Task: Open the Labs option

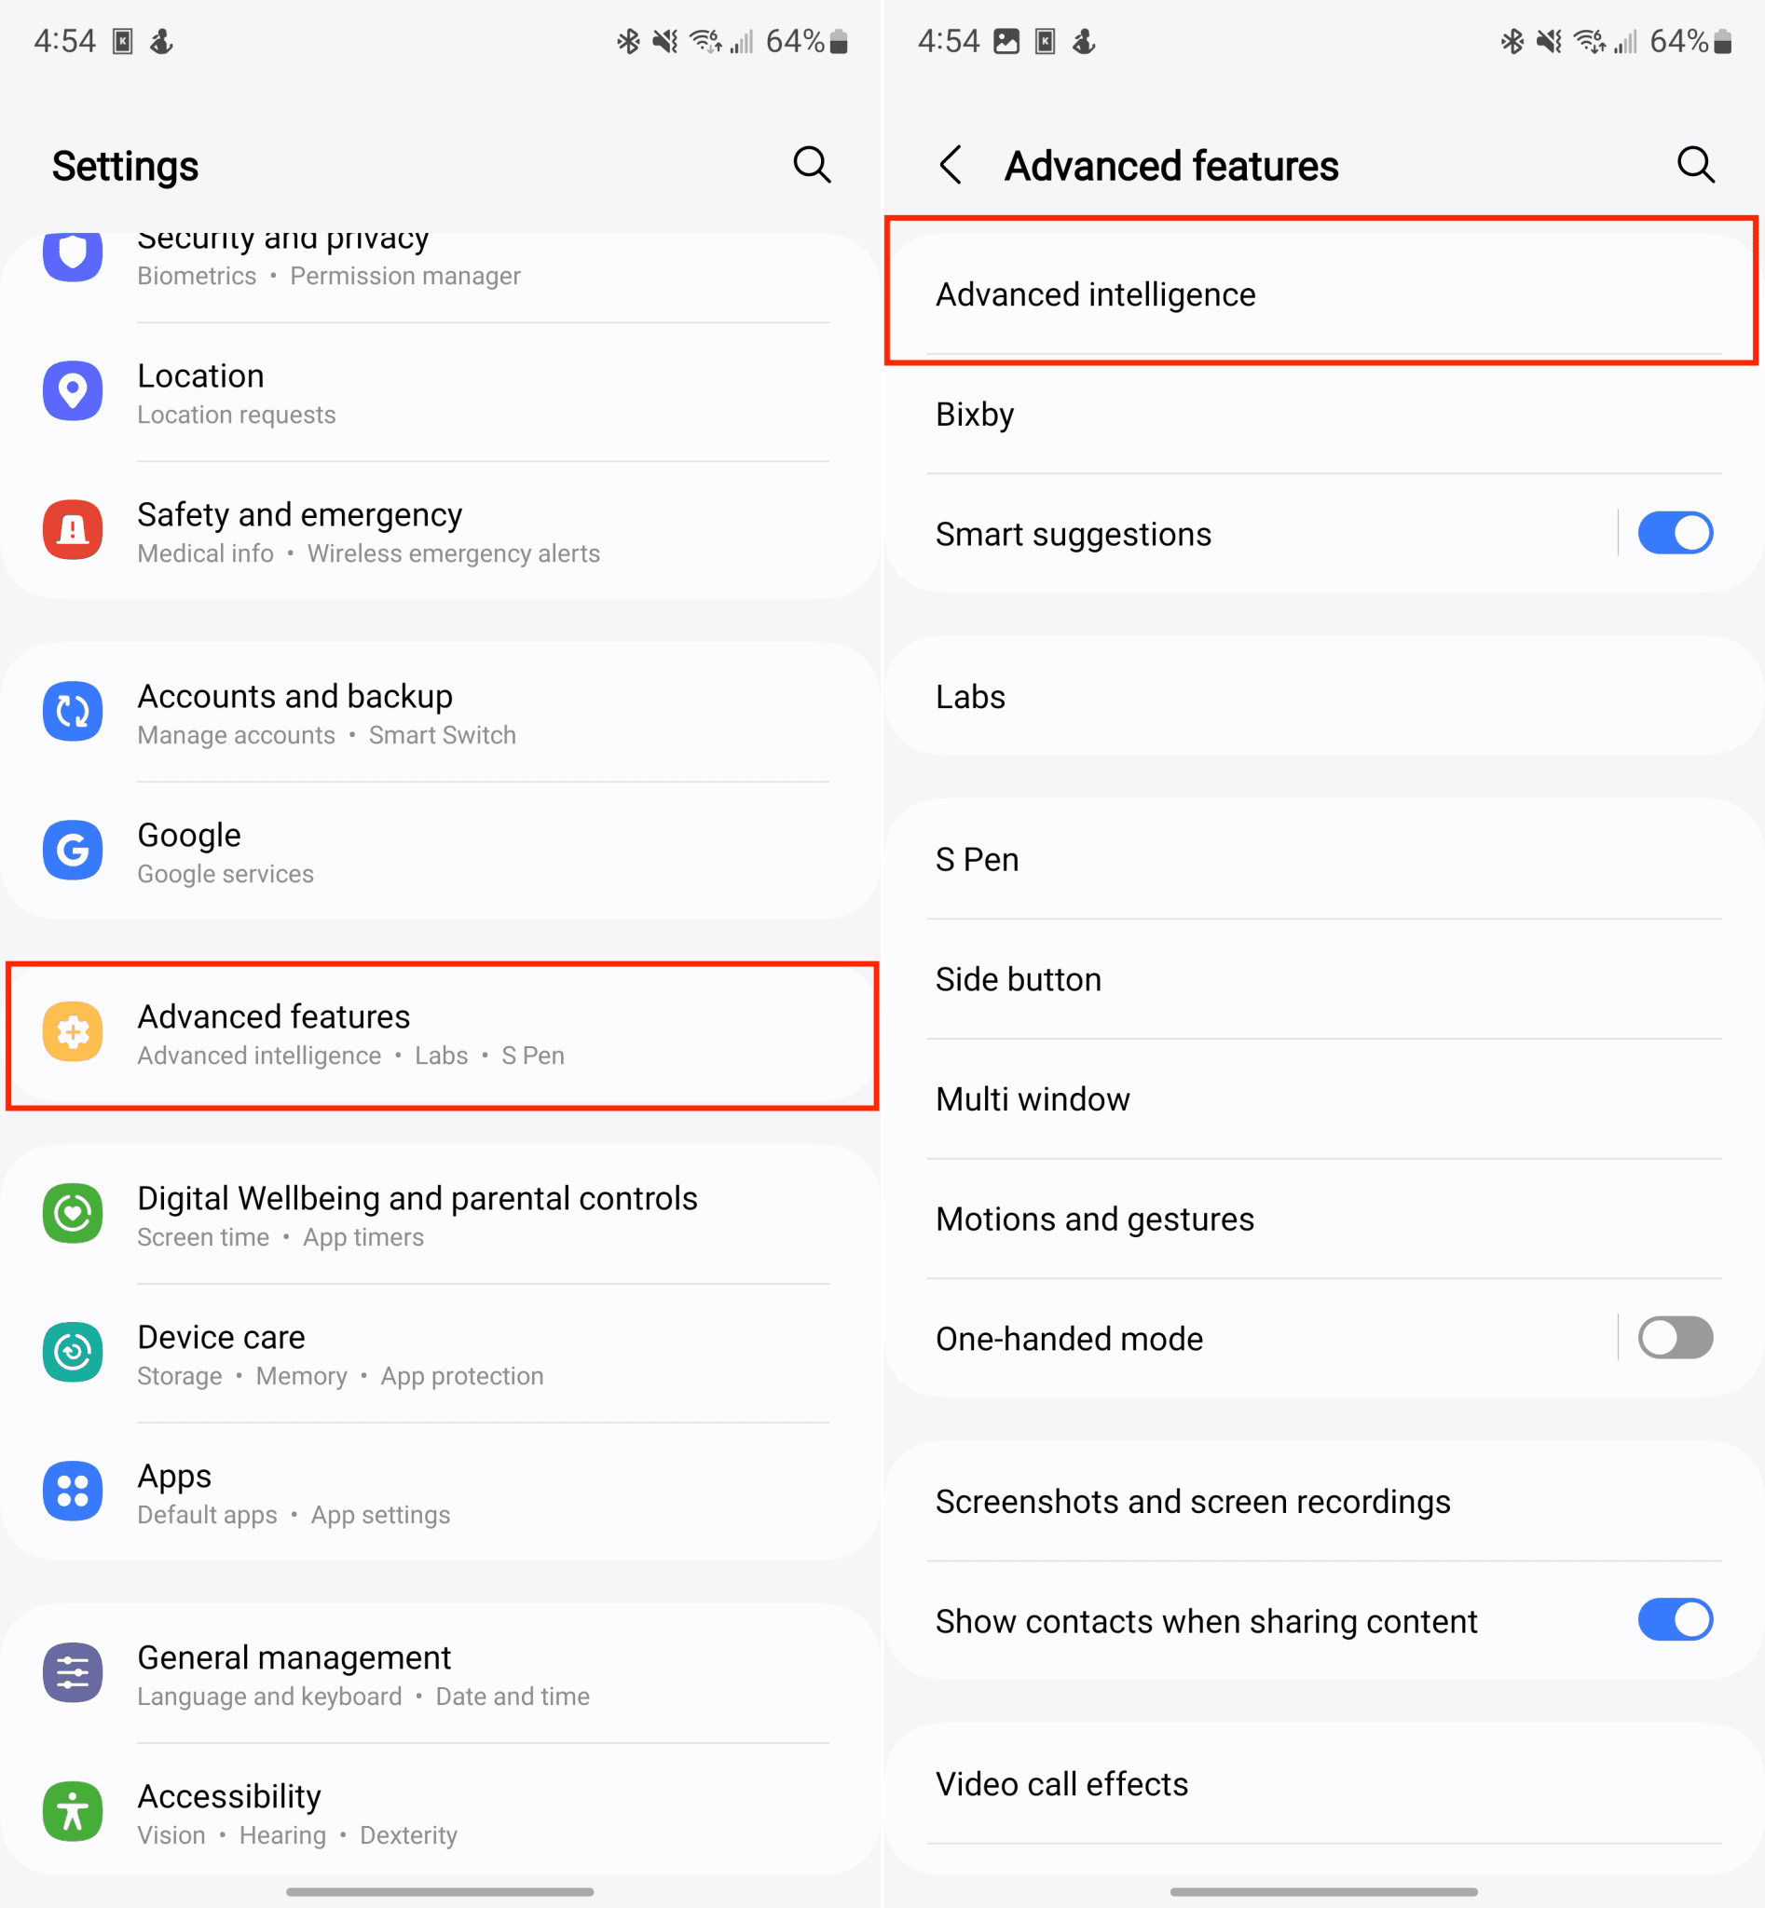Action: point(1323,696)
